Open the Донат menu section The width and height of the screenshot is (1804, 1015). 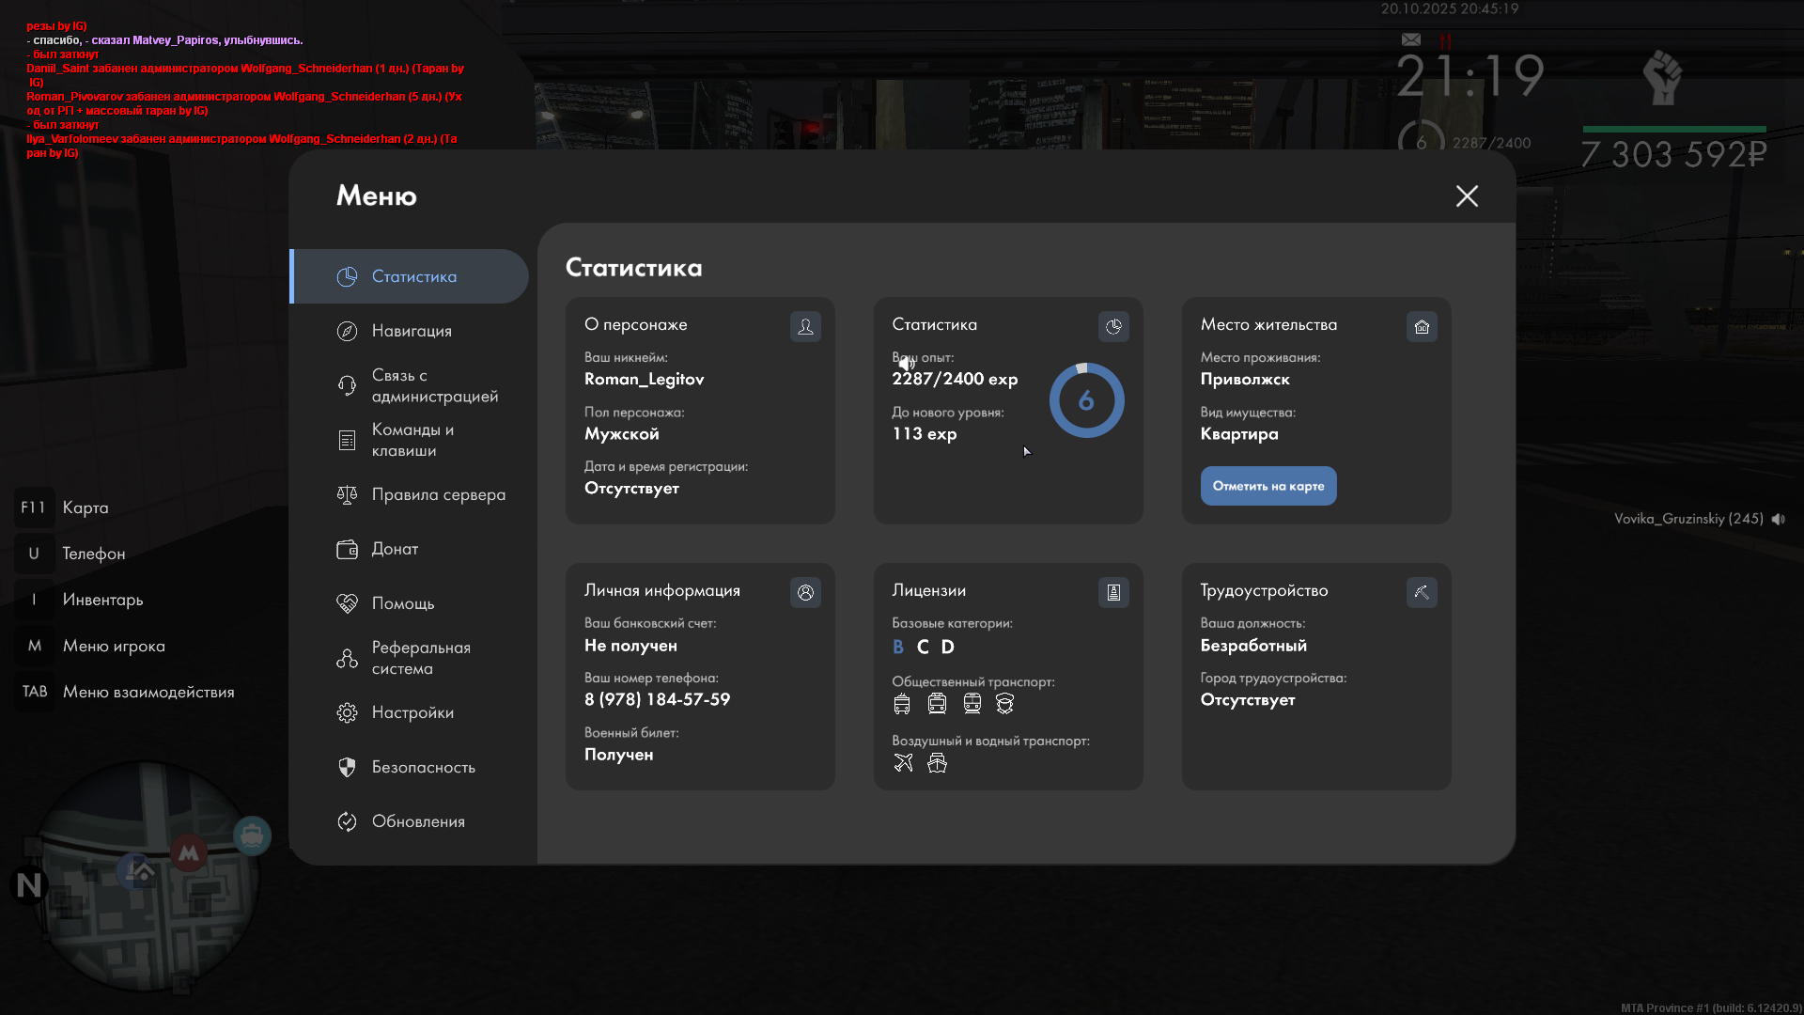point(395,549)
